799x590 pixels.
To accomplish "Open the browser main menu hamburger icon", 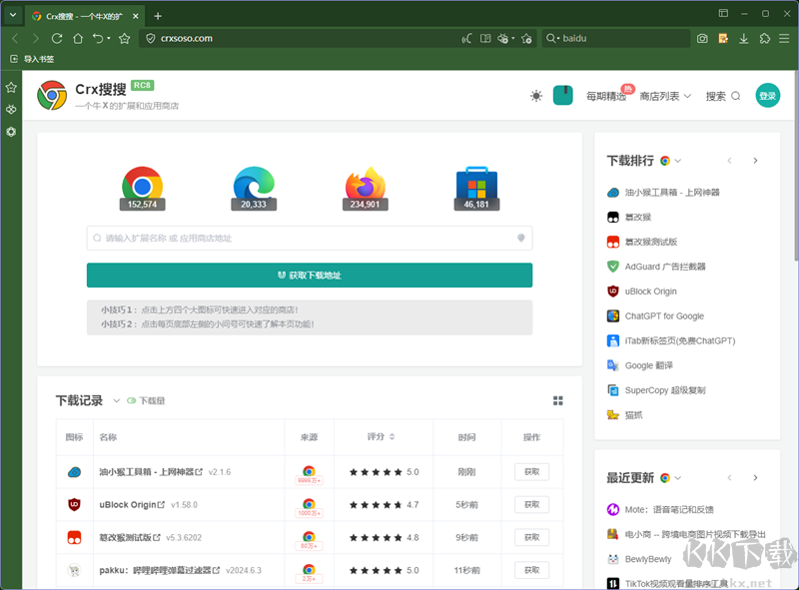I will (784, 38).
